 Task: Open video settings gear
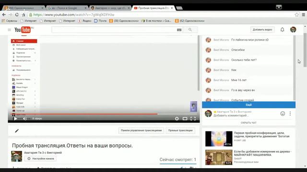point(177,118)
